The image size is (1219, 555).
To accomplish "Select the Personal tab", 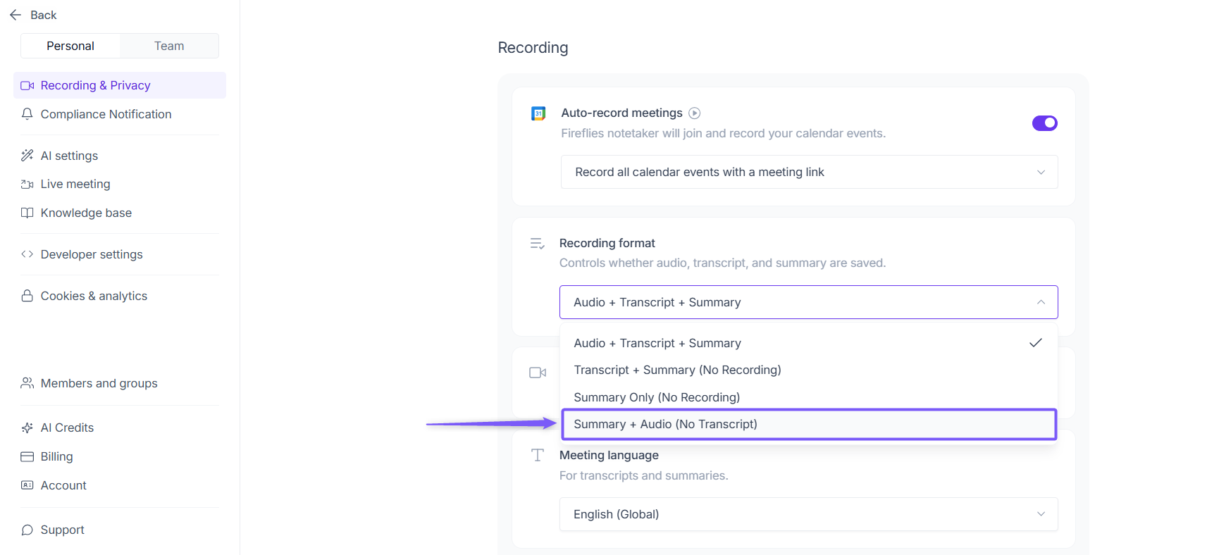I will 70,46.
